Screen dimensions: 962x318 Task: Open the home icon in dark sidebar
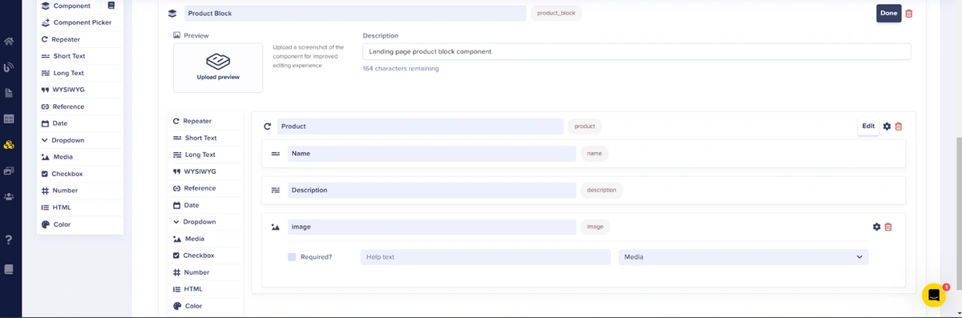(x=9, y=42)
